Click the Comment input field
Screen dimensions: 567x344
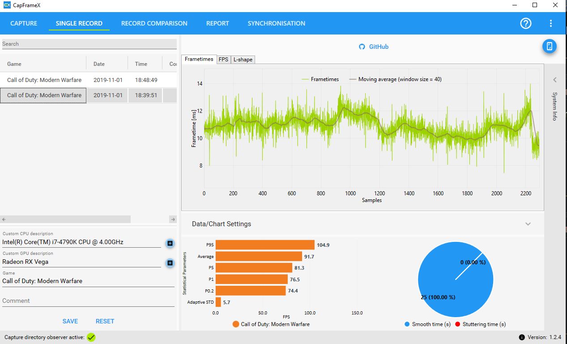click(88, 301)
